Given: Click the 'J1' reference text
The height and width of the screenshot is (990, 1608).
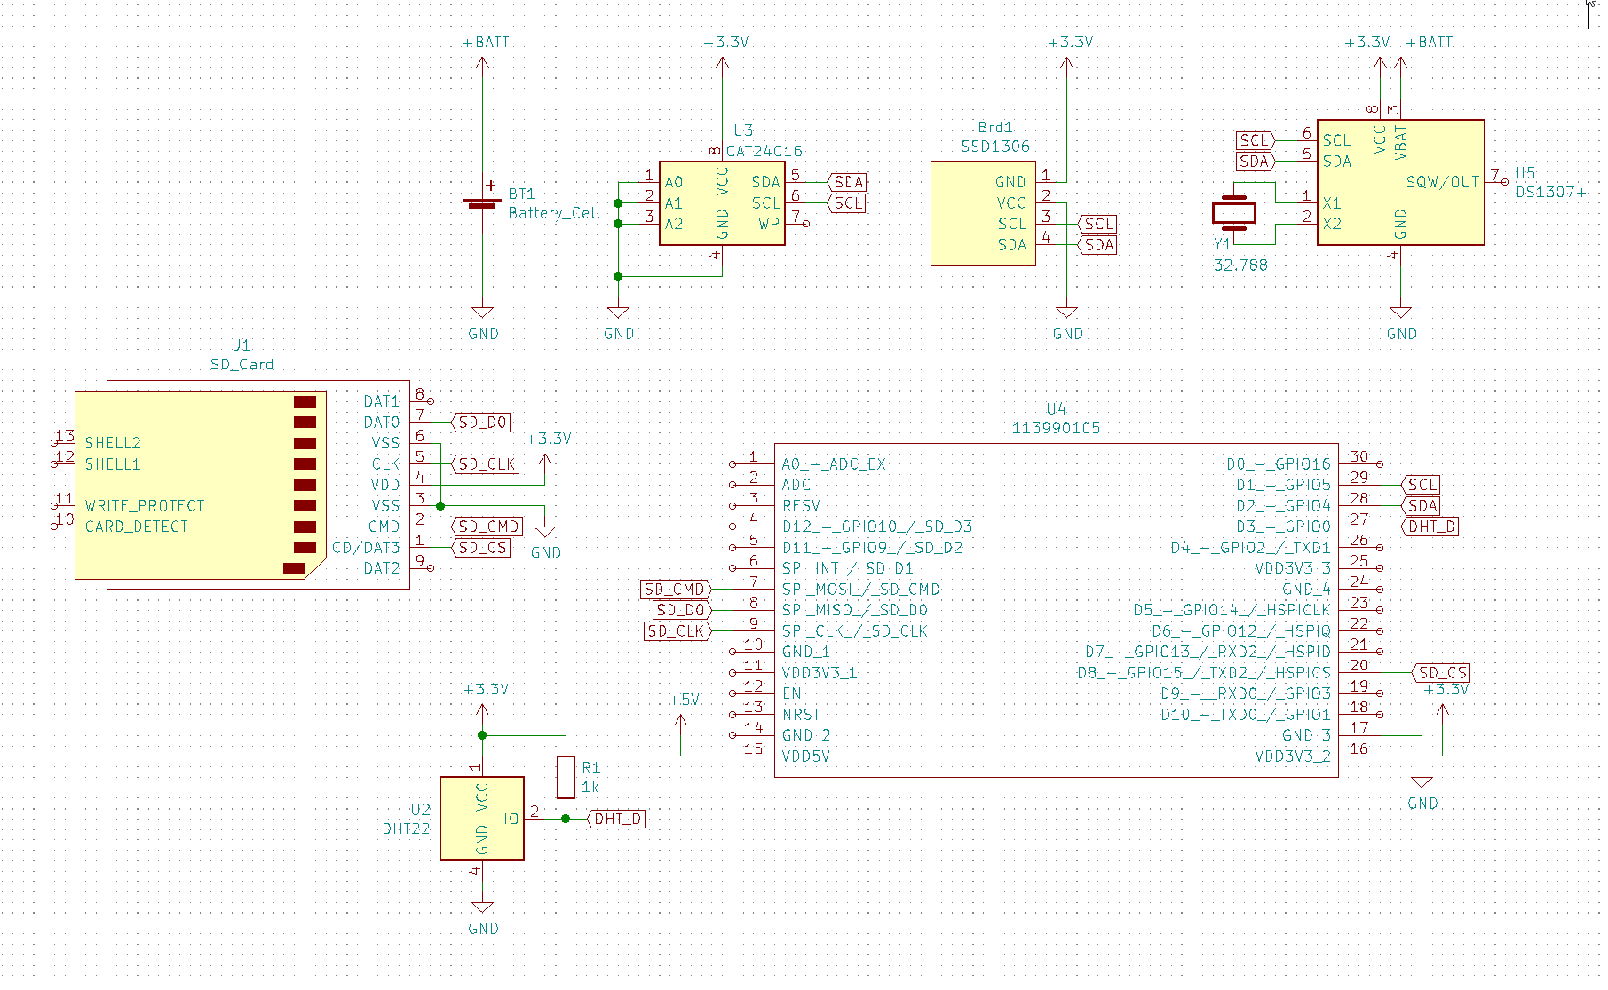Looking at the screenshot, I should point(242,345).
